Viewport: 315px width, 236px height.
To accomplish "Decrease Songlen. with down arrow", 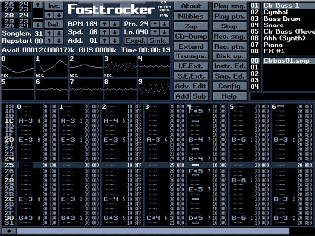I will pos(59,33).
